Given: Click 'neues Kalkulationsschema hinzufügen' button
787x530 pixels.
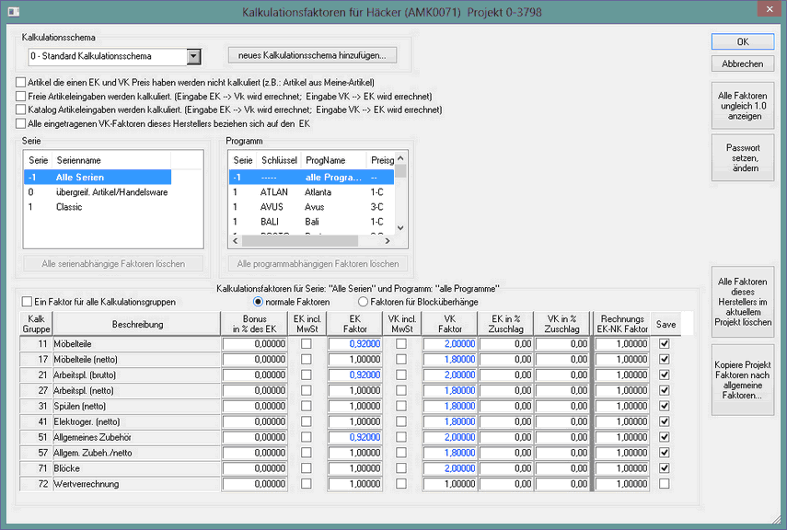Looking at the screenshot, I should tap(312, 55).
